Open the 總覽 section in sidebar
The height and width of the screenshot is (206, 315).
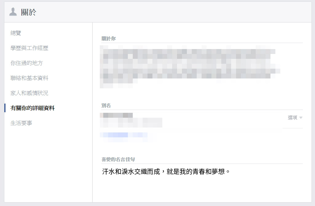[x=16, y=33]
